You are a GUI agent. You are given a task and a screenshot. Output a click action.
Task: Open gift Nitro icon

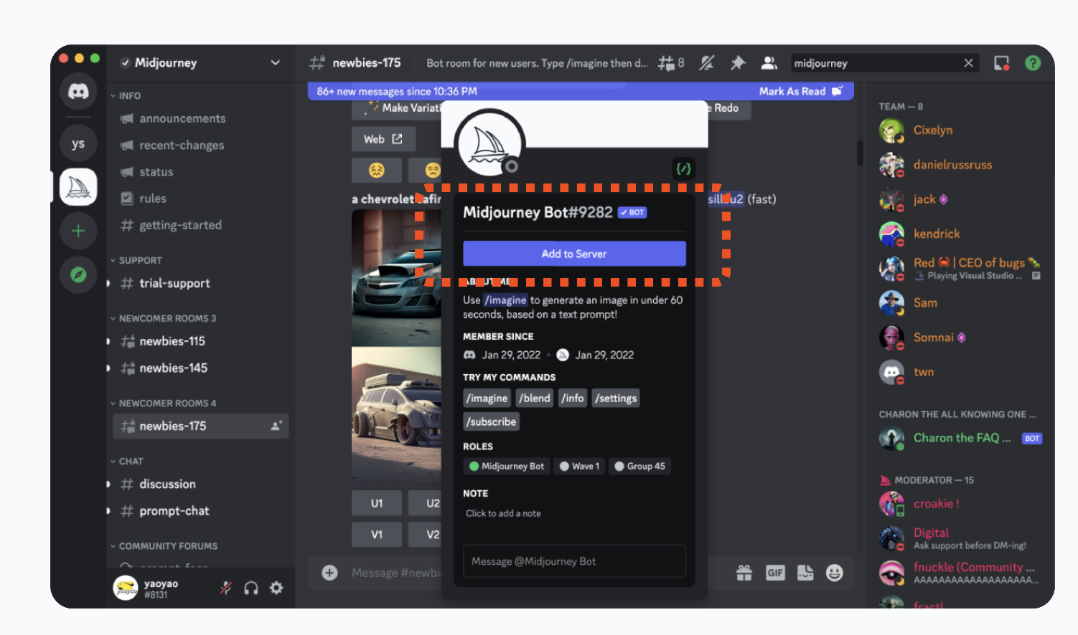coord(744,573)
